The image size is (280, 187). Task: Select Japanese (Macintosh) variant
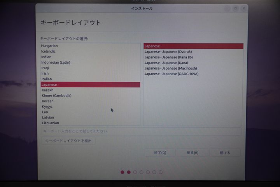point(193,68)
